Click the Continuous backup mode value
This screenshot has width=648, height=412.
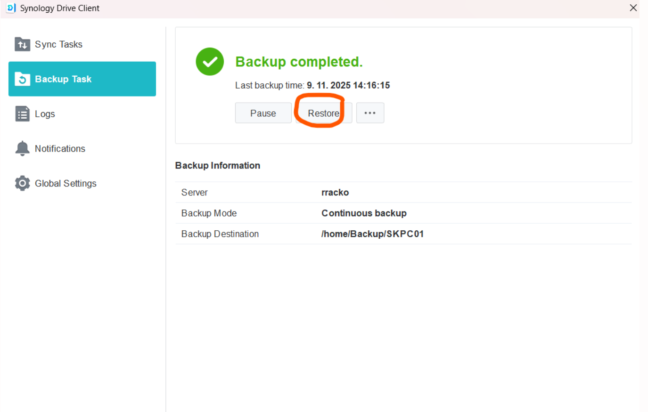364,213
